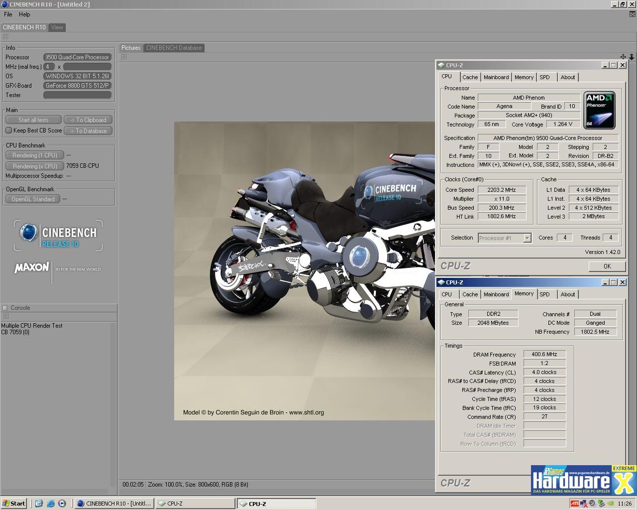Open SPD tab in upper CPU-Z window

tap(545, 77)
